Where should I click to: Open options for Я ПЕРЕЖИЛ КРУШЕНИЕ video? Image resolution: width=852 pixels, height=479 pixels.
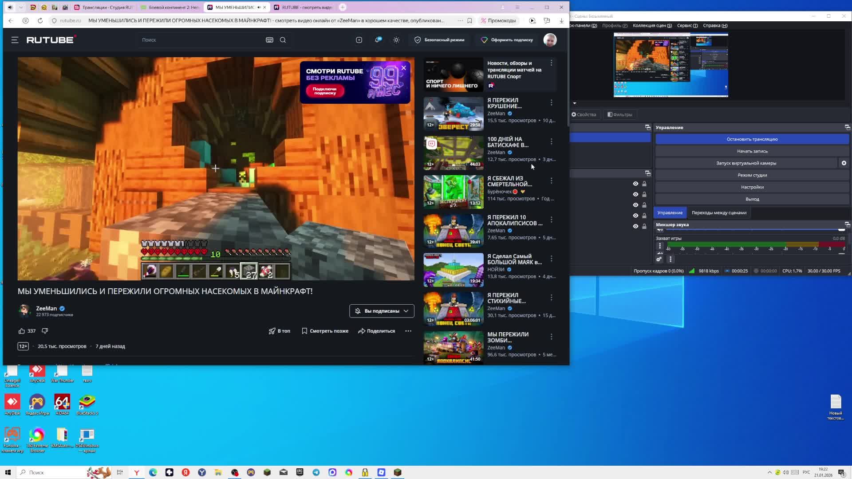[551, 102]
